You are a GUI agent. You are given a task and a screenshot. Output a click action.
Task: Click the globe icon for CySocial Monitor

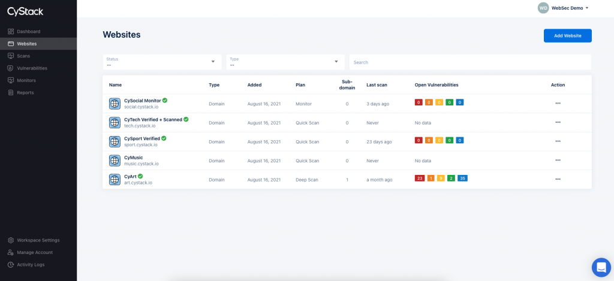tap(115, 103)
